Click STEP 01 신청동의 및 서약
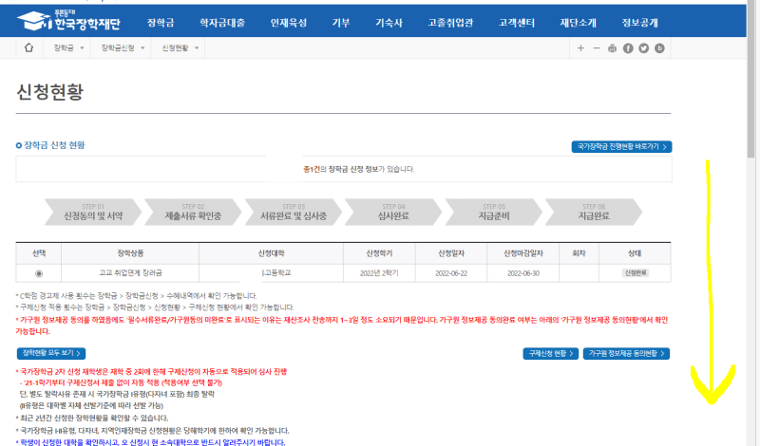This screenshot has height=446, width=760. click(93, 213)
